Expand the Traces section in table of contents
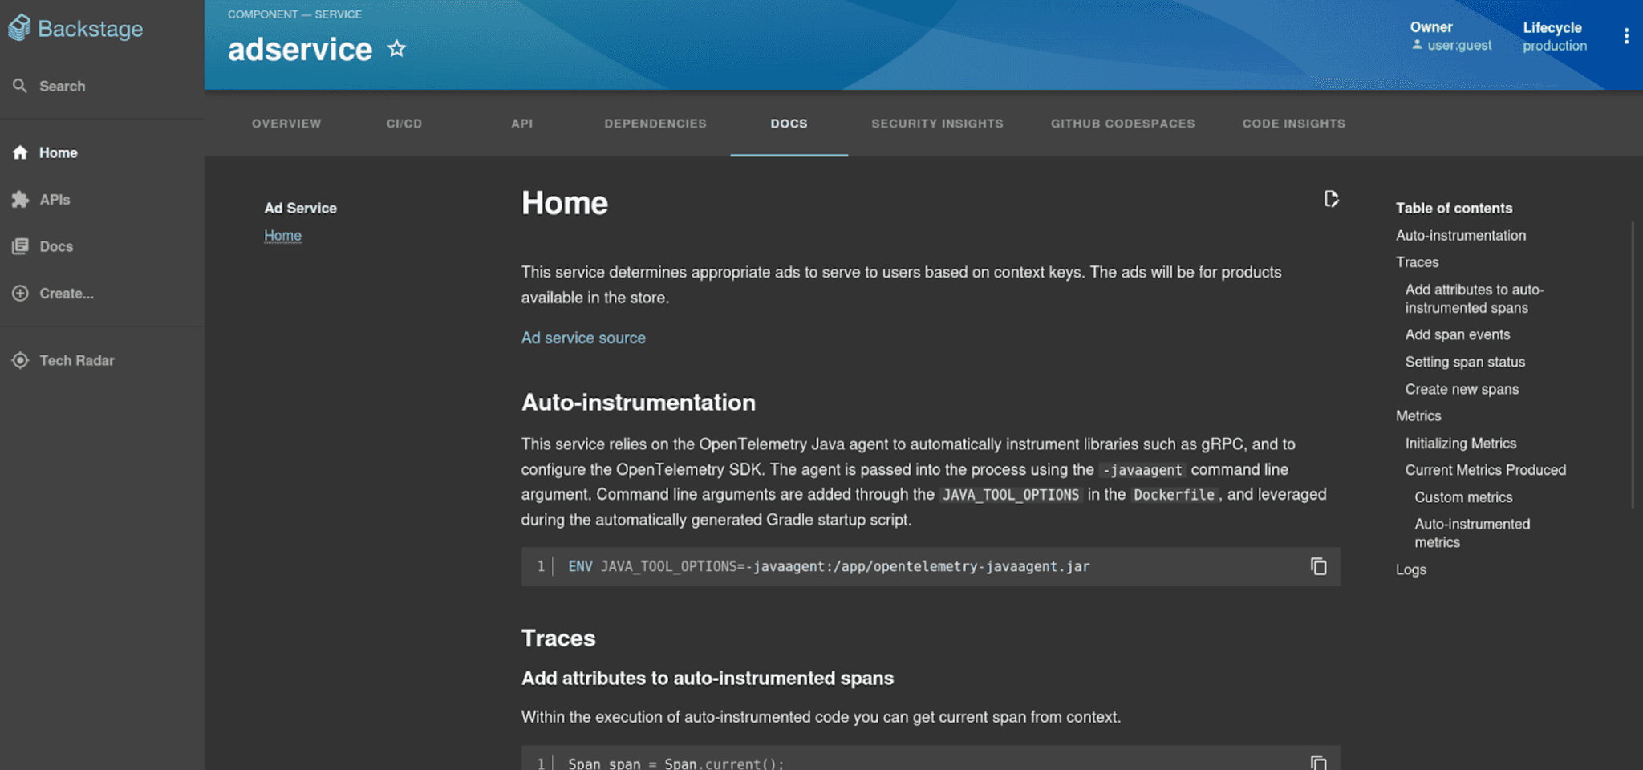Viewport: 1643px width, 770px height. [x=1417, y=262]
